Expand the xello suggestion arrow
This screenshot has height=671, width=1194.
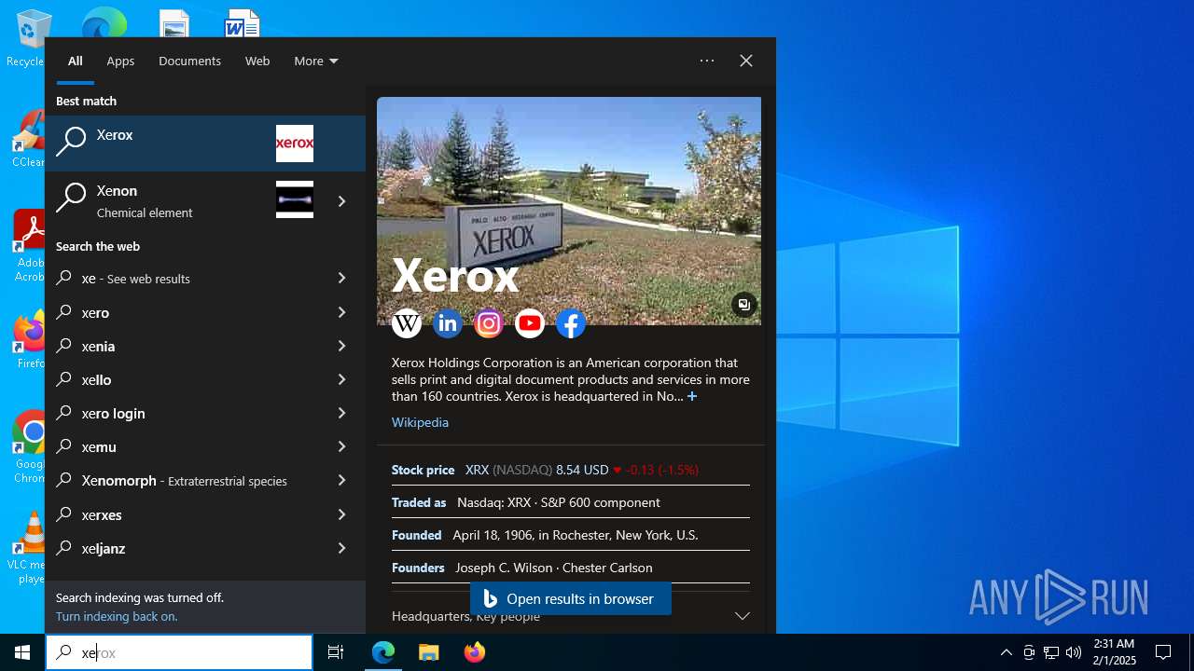tap(342, 379)
